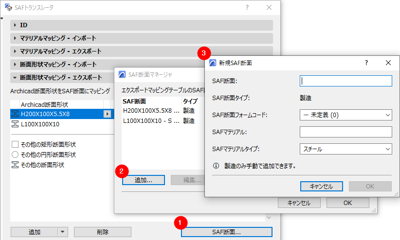Click the SAF断面マネージャ title bar icon

(122, 74)
